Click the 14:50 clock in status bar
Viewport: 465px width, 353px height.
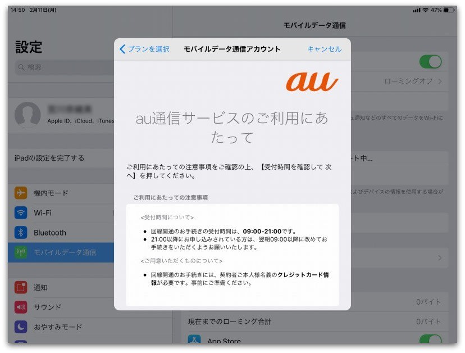[17, 10]
